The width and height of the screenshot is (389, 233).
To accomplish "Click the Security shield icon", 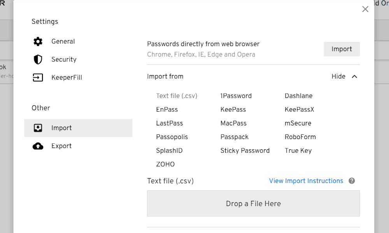I will click(38, 59).
